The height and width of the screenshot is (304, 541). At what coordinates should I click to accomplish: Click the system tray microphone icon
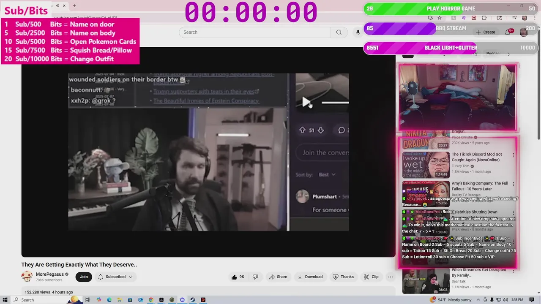pyautogui.click(x=492, y=300)
